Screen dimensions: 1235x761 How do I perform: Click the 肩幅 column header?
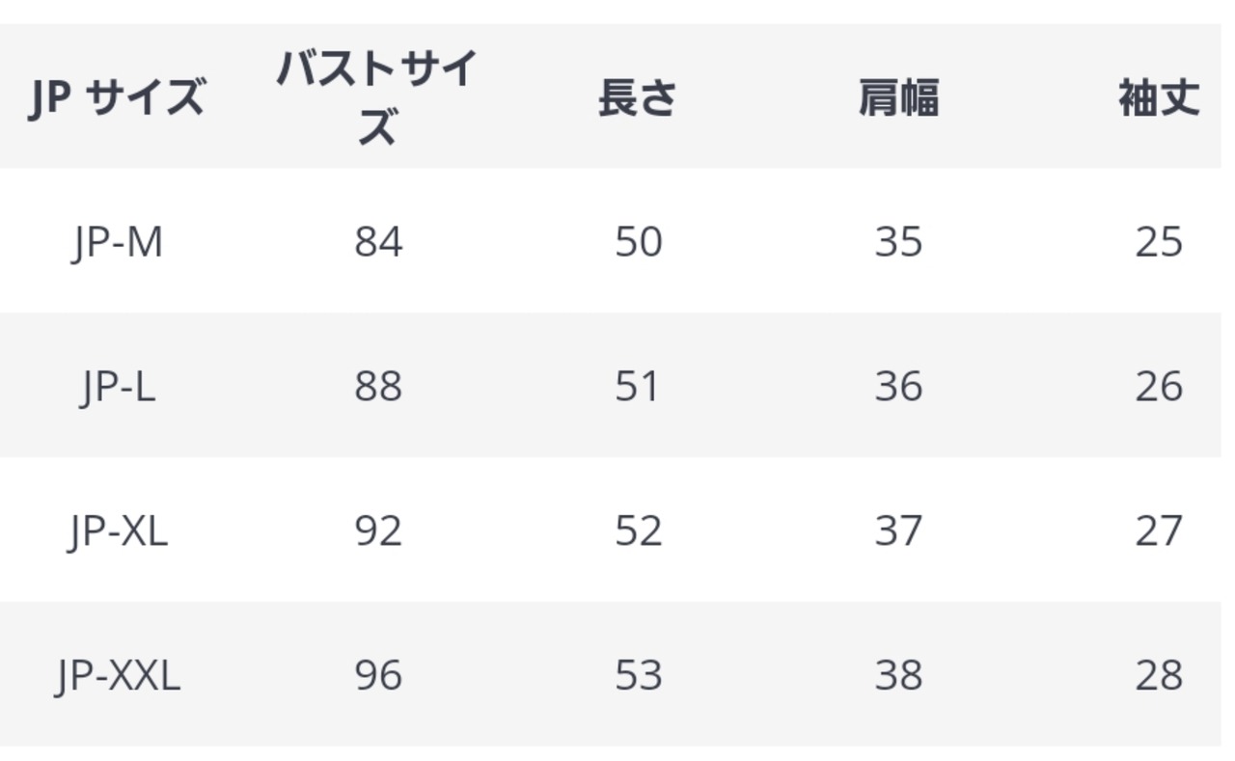click(898, 97)
